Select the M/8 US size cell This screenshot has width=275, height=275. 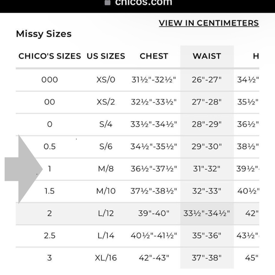[x=106, y=169]
